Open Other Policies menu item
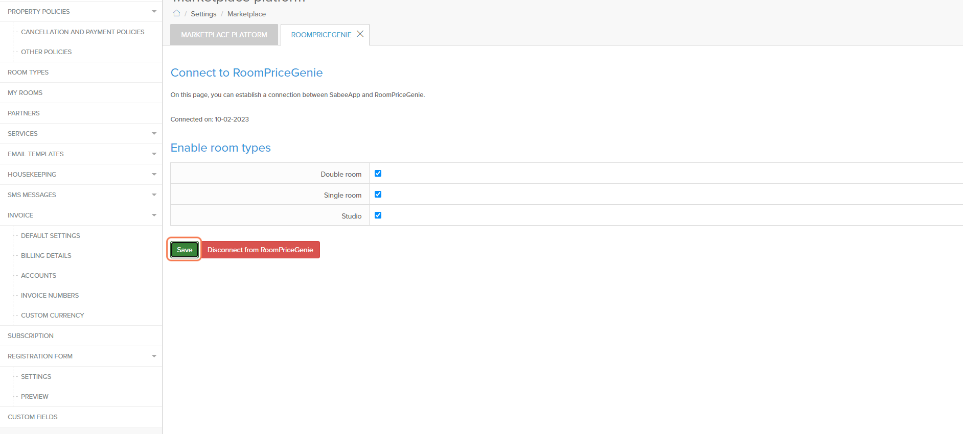This screenshot has width=963, height=434. 46,52
